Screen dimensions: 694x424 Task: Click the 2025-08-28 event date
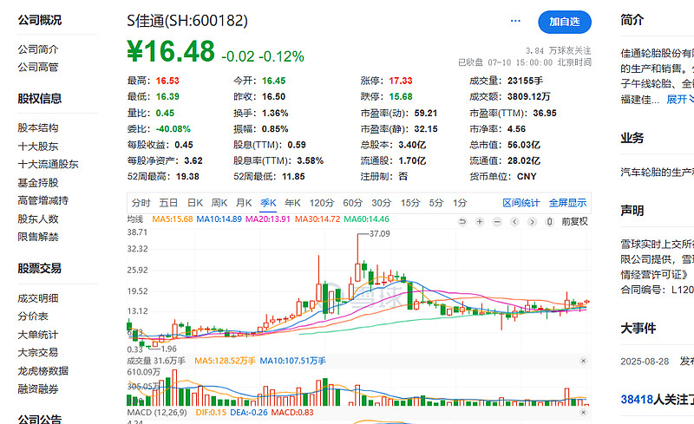[x=645, y=362]
